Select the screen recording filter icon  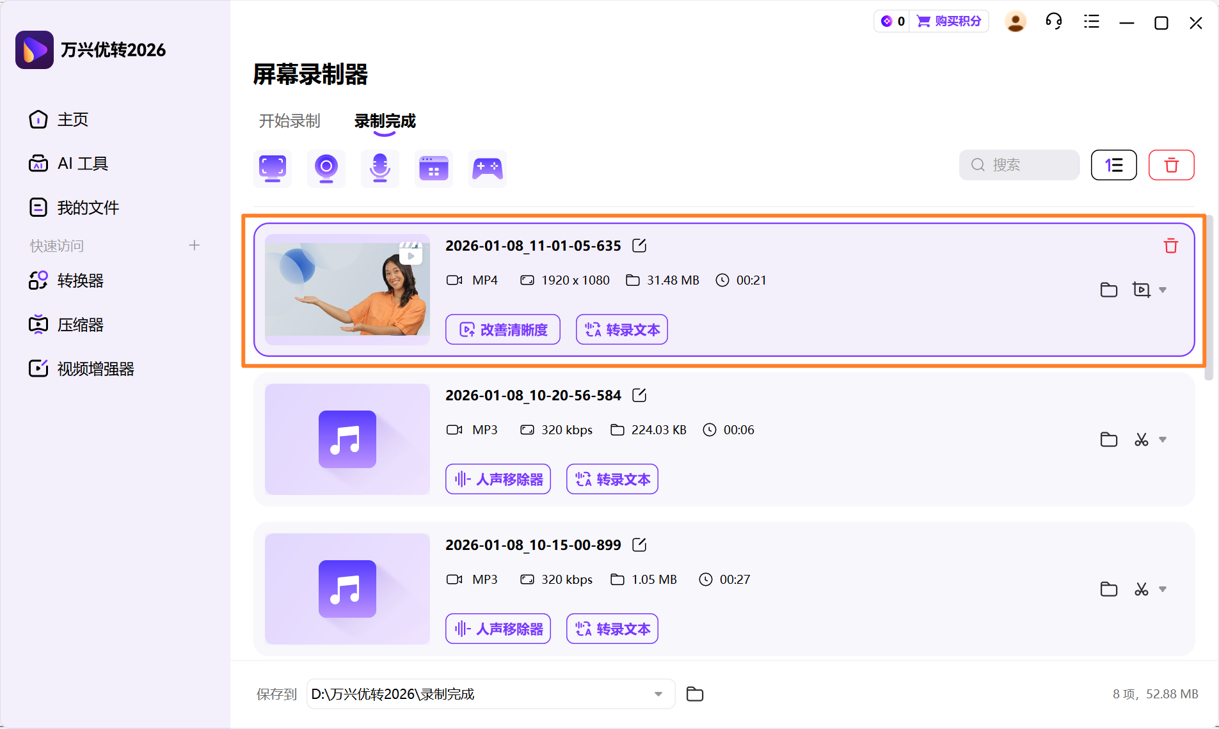272,168
